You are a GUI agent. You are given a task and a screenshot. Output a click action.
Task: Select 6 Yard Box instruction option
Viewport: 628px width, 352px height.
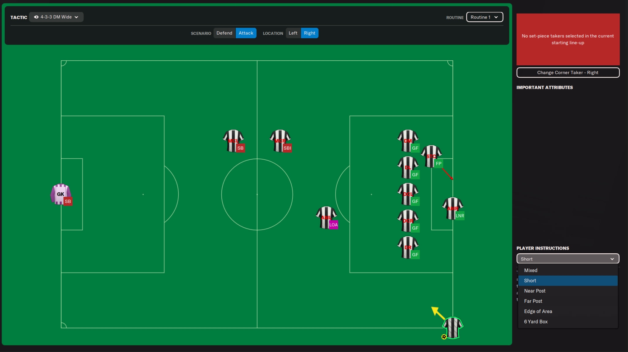(536, 321)
